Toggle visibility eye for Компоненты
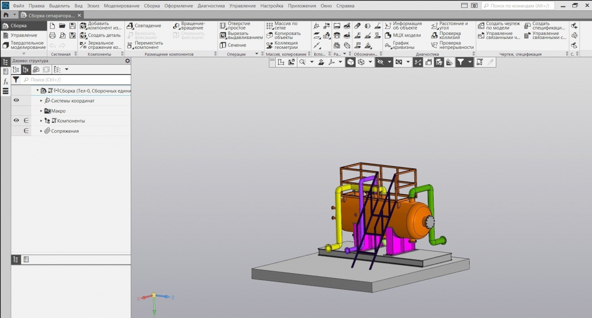This screenshot has height=318, width=592. (16, 121)
